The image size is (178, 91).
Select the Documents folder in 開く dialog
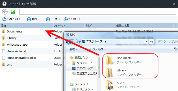click(x=124, y=60)
